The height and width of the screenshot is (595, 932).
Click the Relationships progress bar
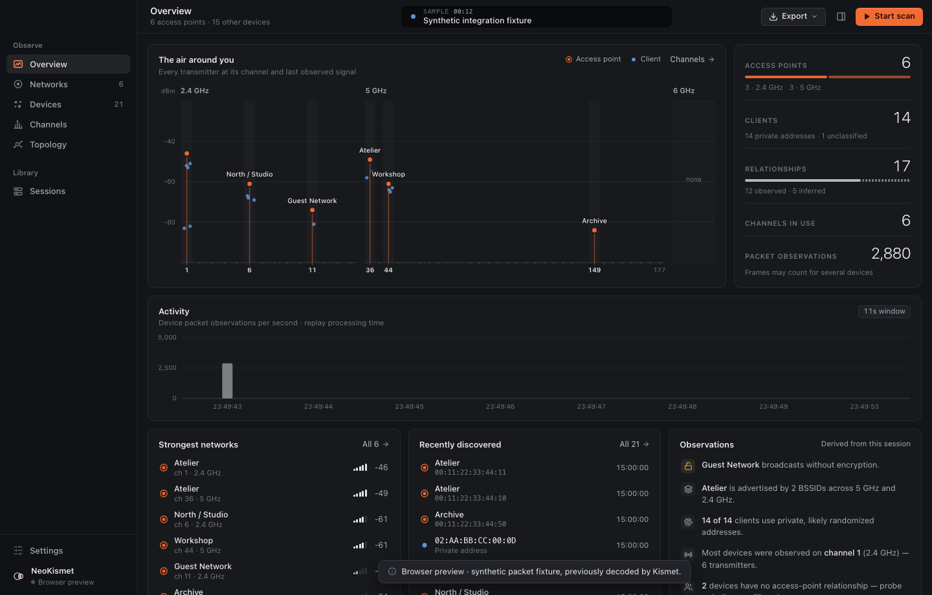tap(828, 180)
